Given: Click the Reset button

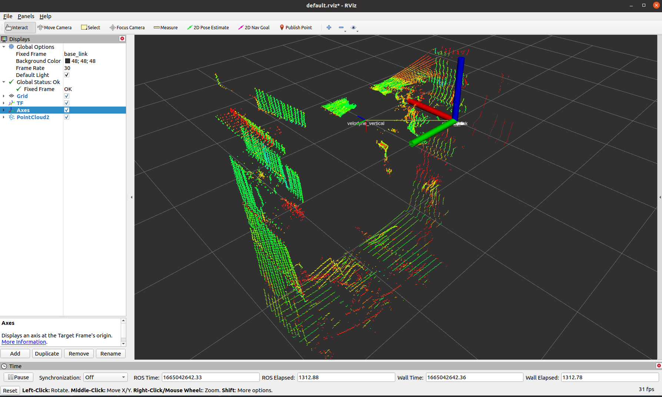Looking at the screenshot, I should point(10,390).
